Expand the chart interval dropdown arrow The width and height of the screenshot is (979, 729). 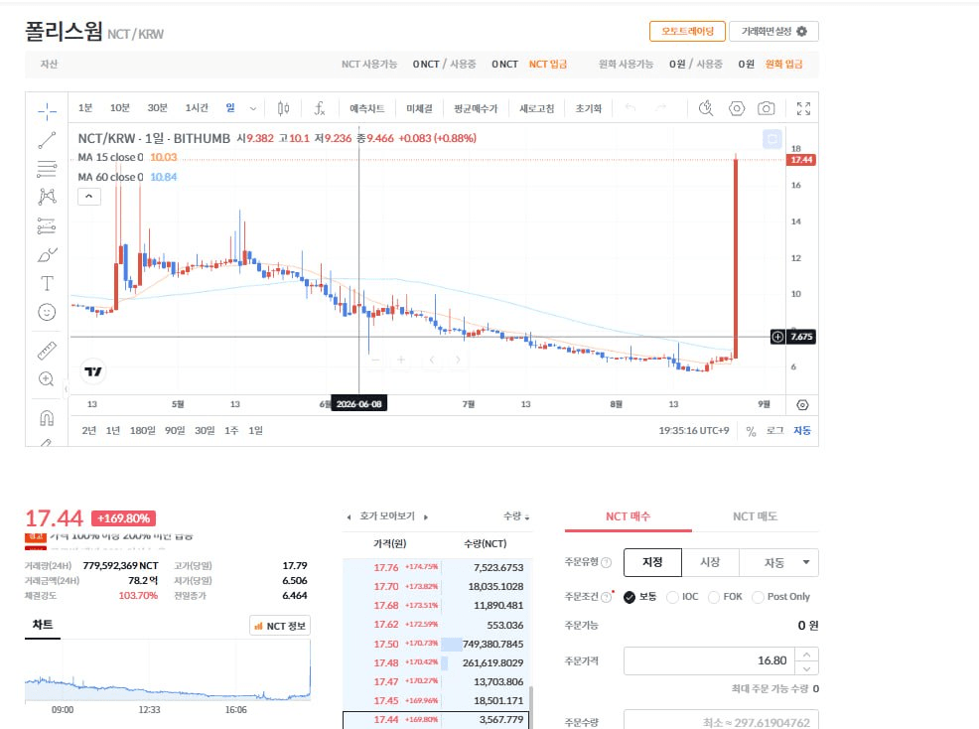coord(253,108)
